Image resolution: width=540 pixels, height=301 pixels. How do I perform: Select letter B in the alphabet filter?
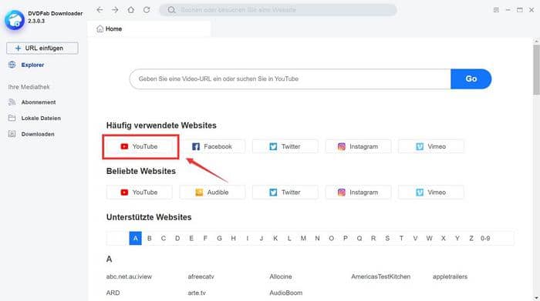click(150, 238)
